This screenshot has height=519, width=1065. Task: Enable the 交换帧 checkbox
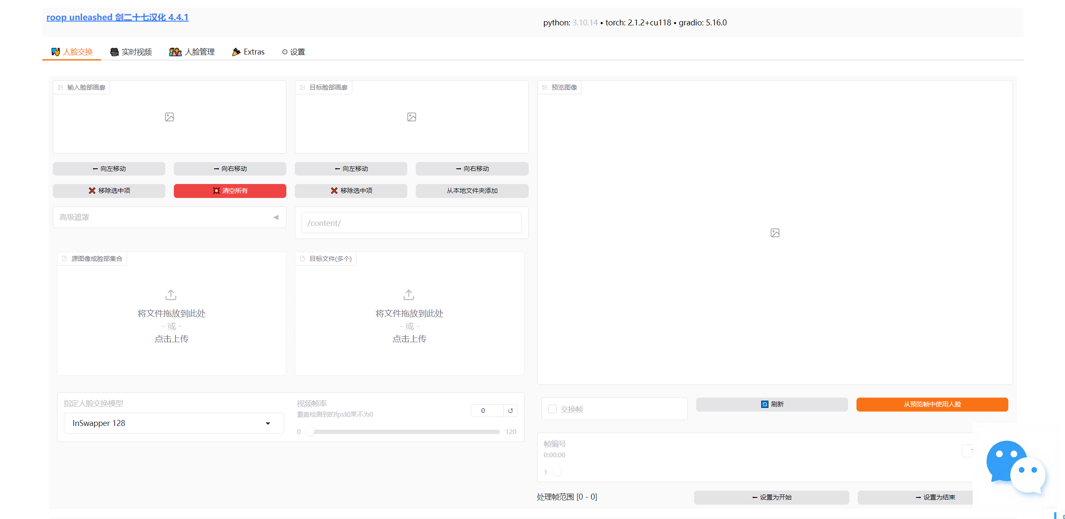552,409
